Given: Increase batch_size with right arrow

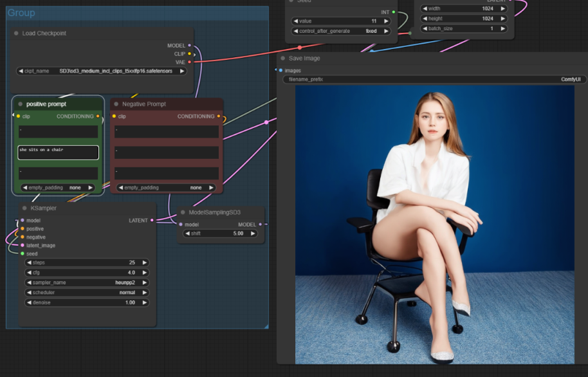Looking at the screenshot, I should (x=503, y=28).
